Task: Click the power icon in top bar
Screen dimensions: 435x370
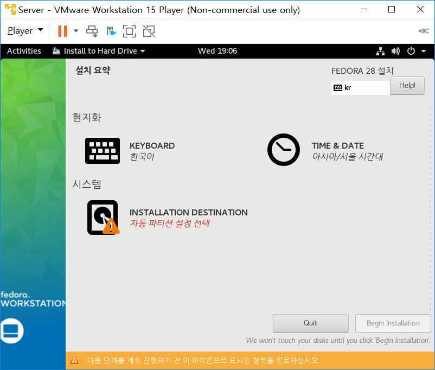Action: pyautogui.click(x=411, y=51)
